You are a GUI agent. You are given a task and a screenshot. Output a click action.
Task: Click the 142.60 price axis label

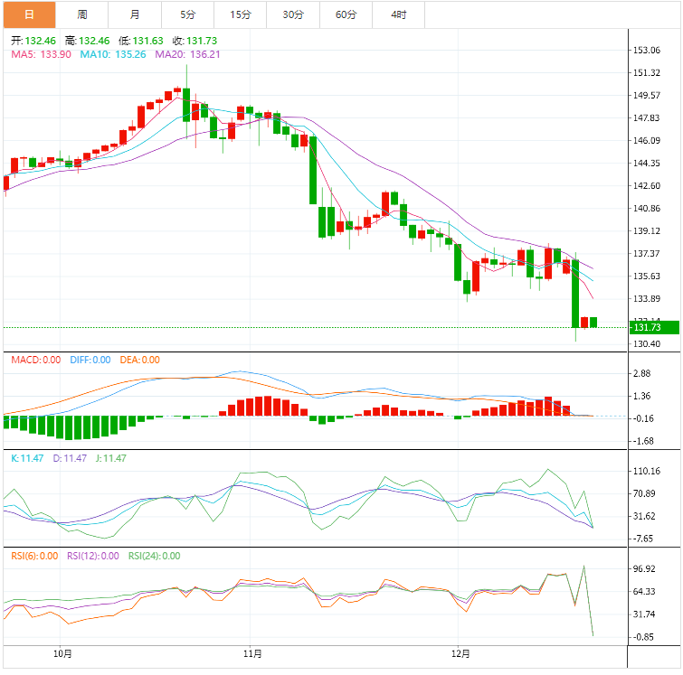click(x=647, y=186)
